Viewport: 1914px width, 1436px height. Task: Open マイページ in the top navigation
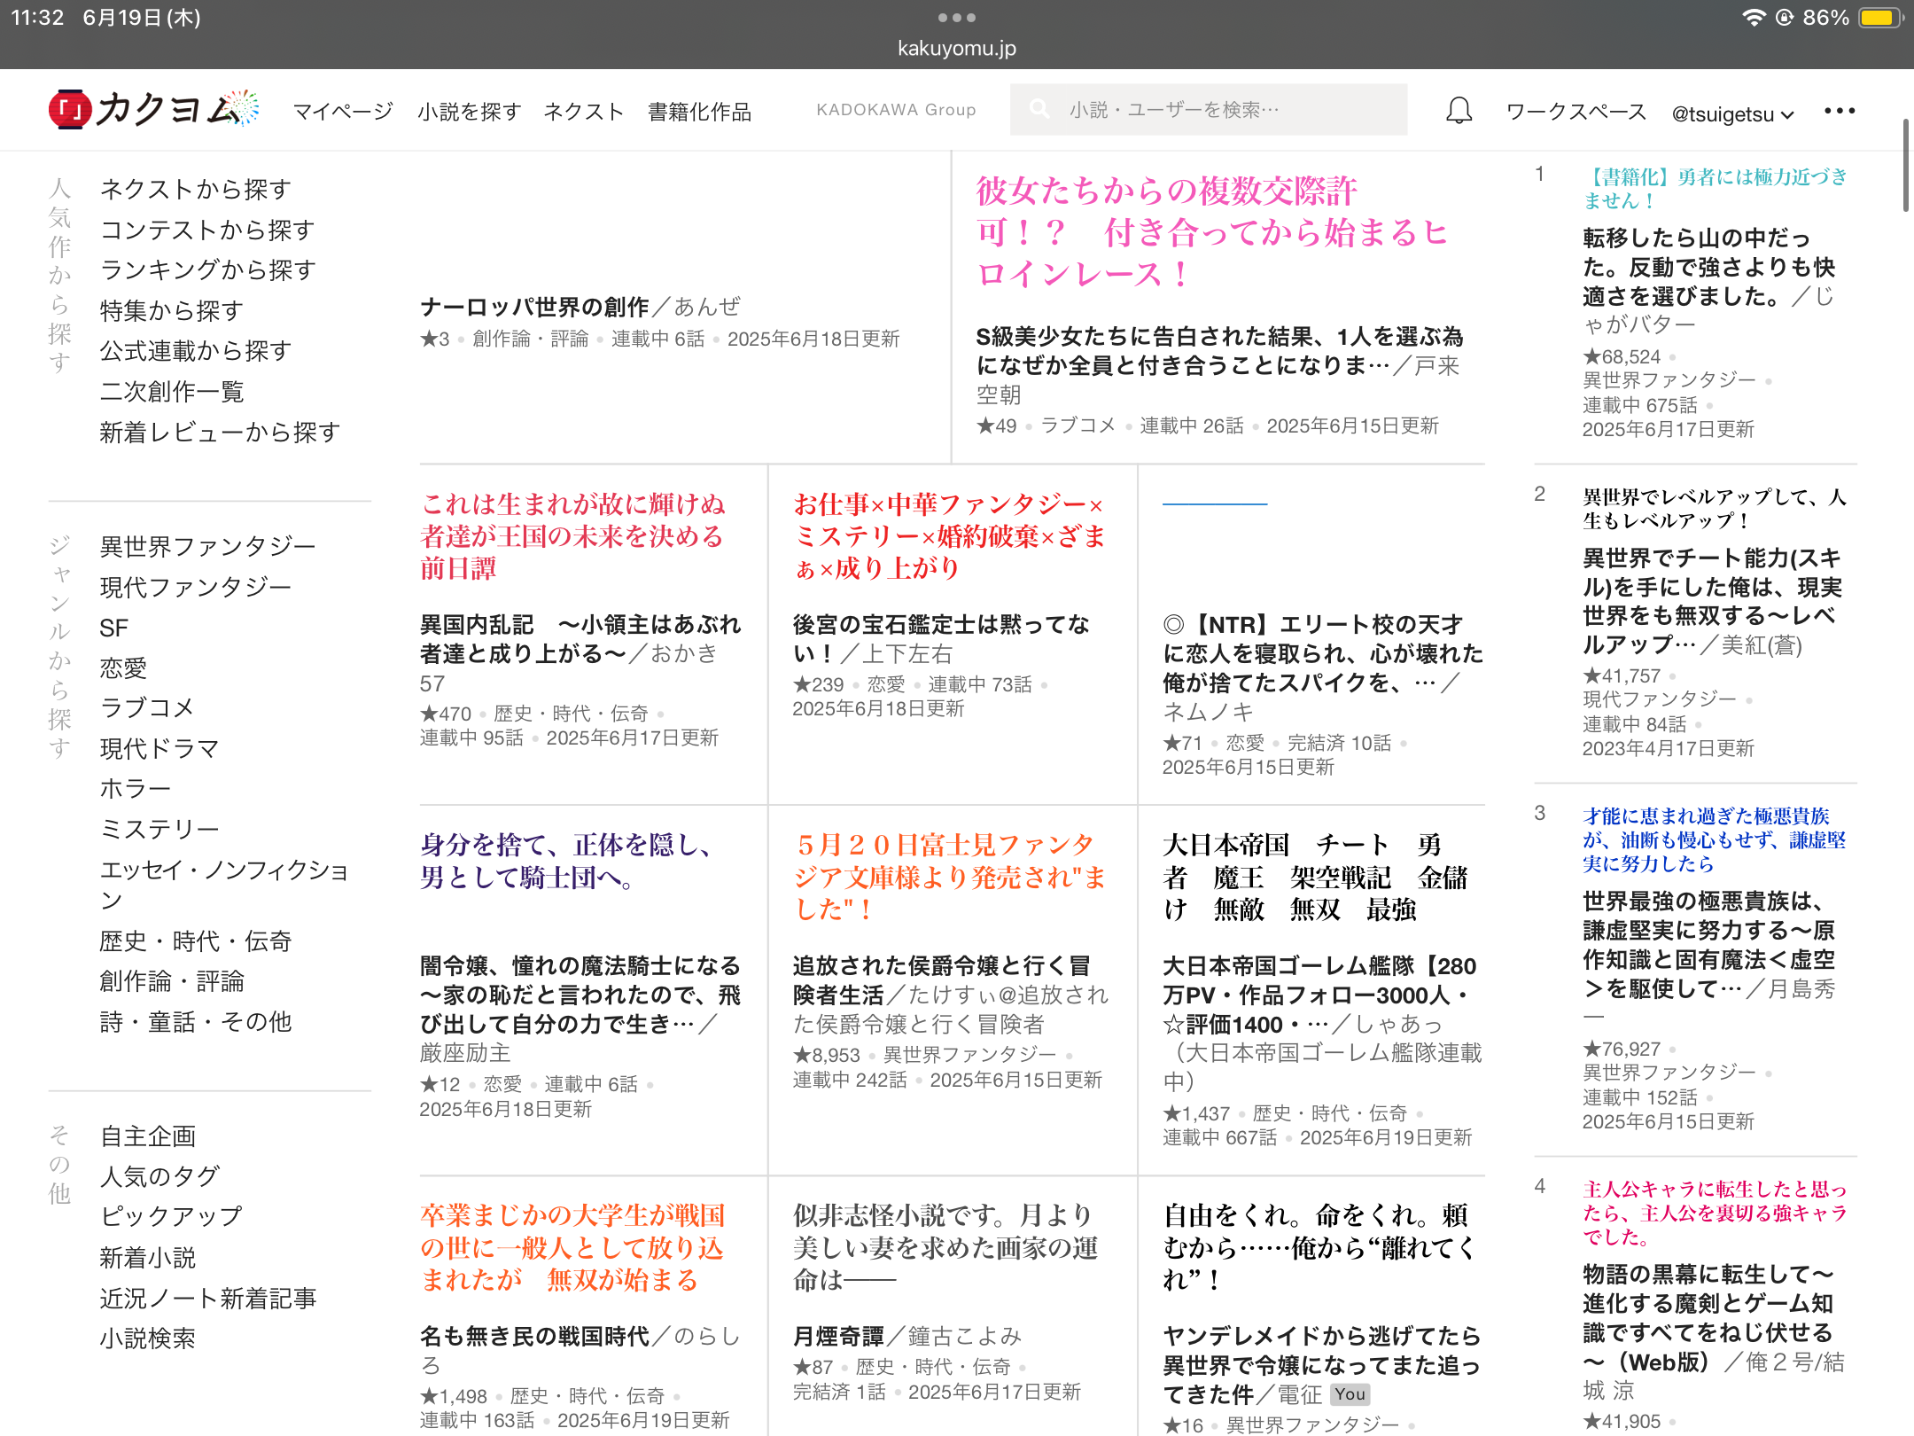(x=343, y=112)
